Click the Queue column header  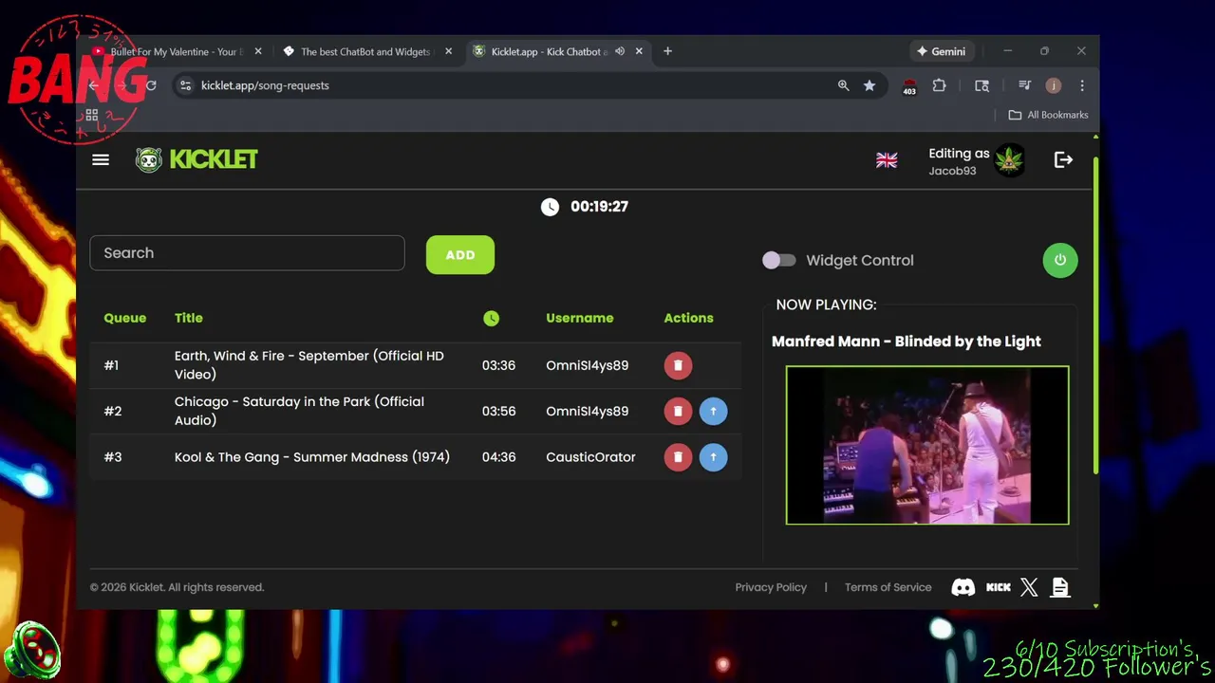point(125,318)
